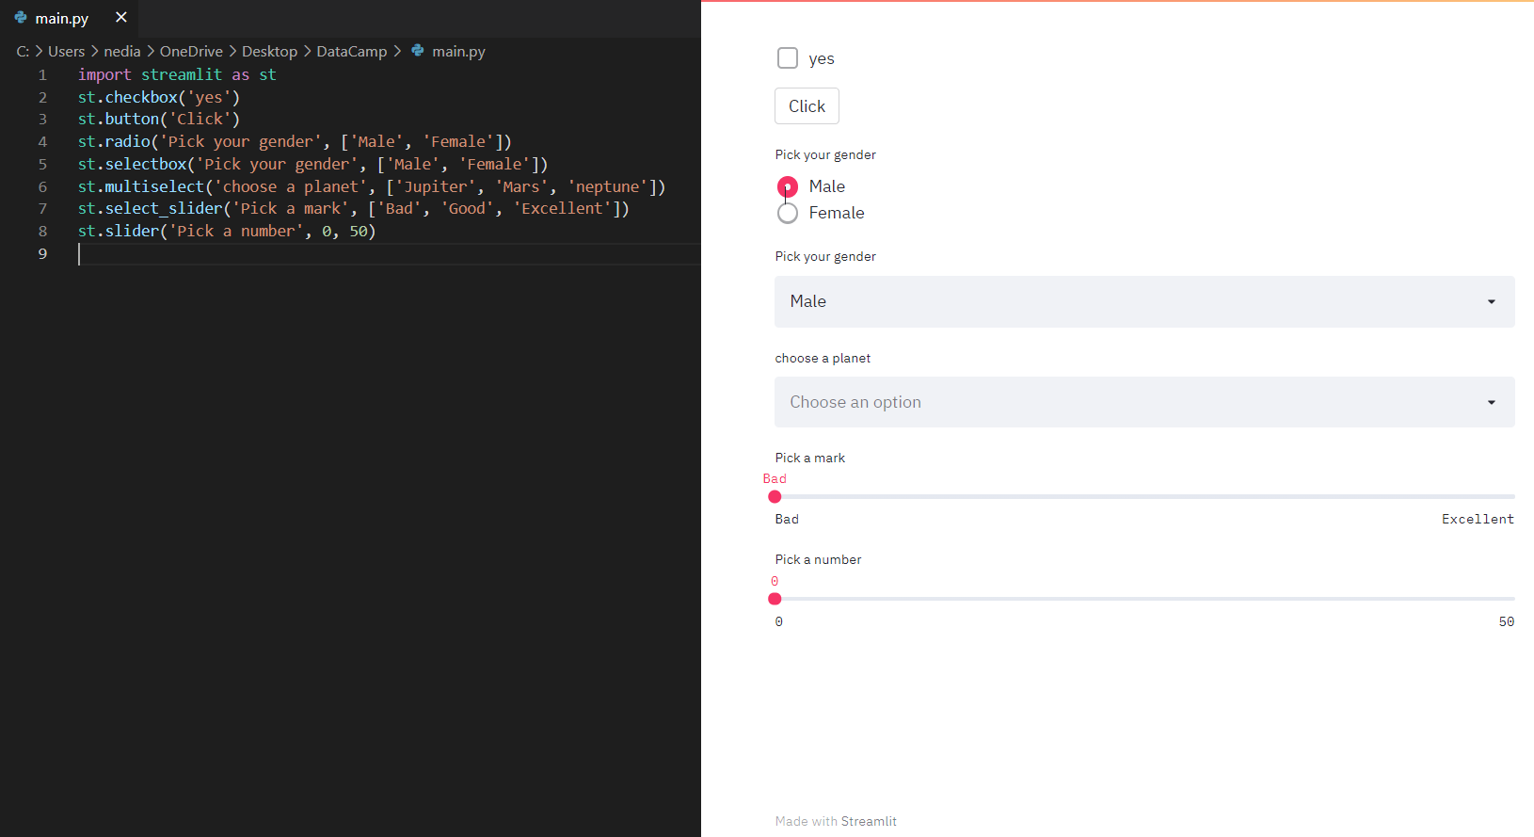
Task: Click the C: drive breadcrumb
Action: click(23, 52)
